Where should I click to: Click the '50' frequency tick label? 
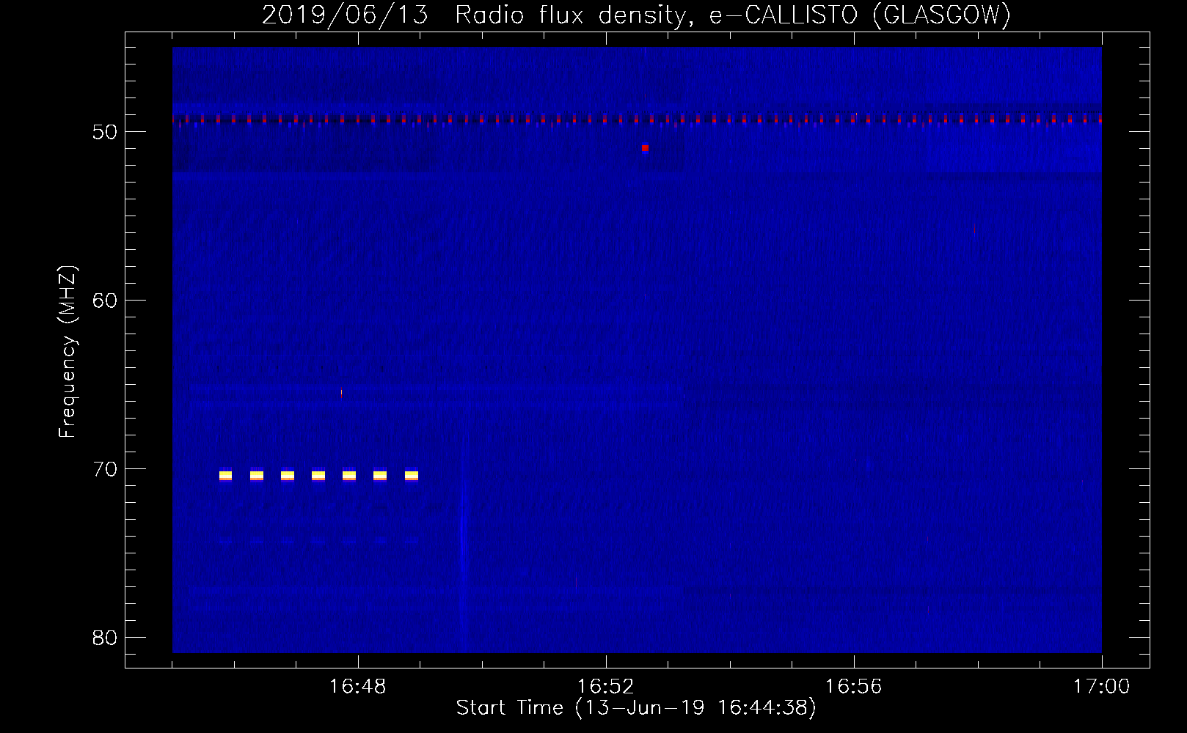pos(105,132)
